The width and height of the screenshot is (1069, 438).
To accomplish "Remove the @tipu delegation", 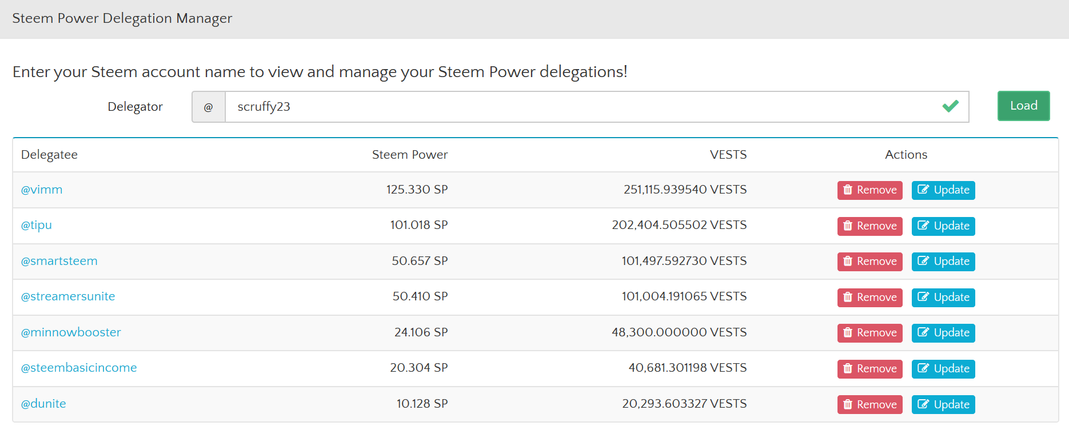I will 869,226.
